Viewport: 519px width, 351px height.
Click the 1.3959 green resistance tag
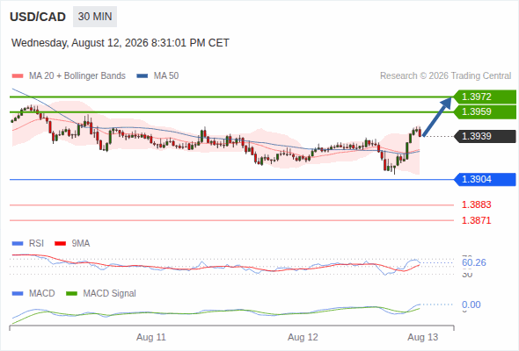[485, 111]
